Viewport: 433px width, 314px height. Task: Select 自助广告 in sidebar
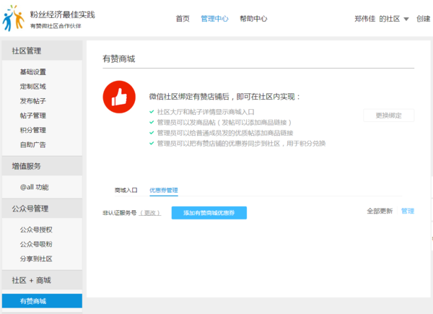pos(33,144)
